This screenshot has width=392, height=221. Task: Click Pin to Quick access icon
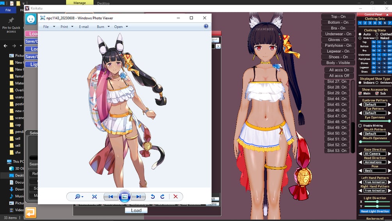pos(11,20)
